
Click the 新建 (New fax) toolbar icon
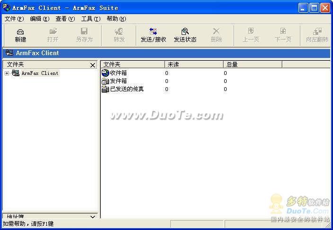coord(20,32)
